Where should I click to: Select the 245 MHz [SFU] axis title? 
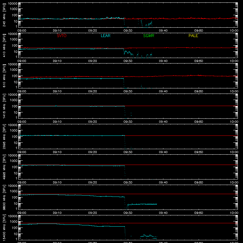click(4, 15)
